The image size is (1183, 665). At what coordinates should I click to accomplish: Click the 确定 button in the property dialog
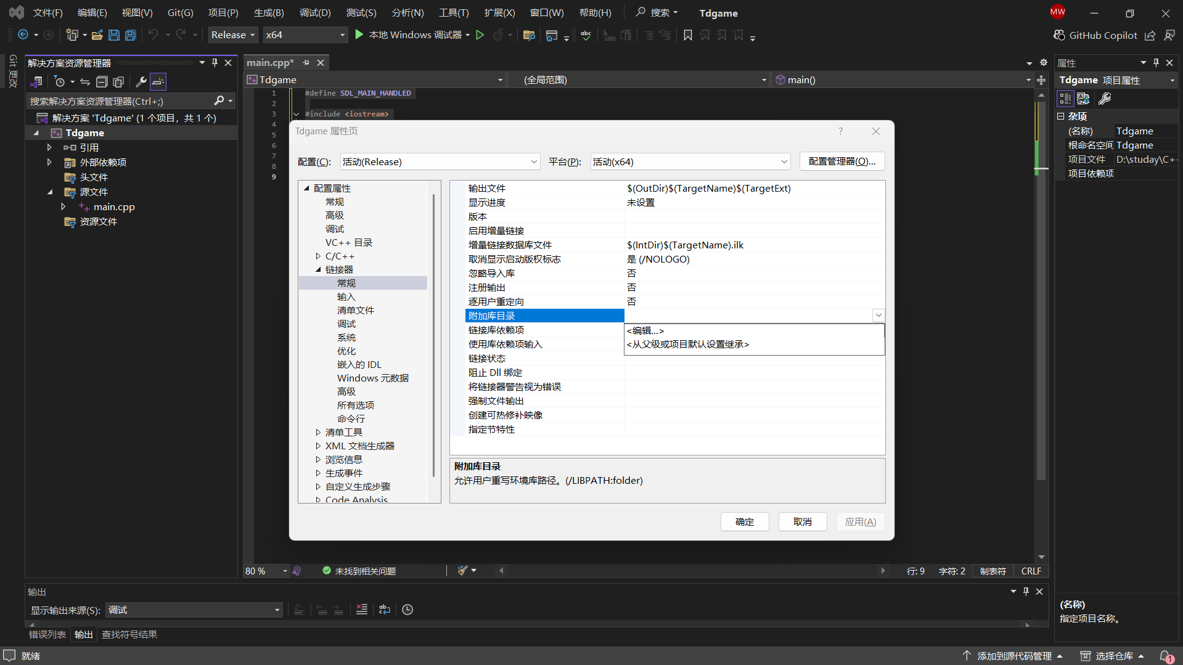(x=745, y=522)
